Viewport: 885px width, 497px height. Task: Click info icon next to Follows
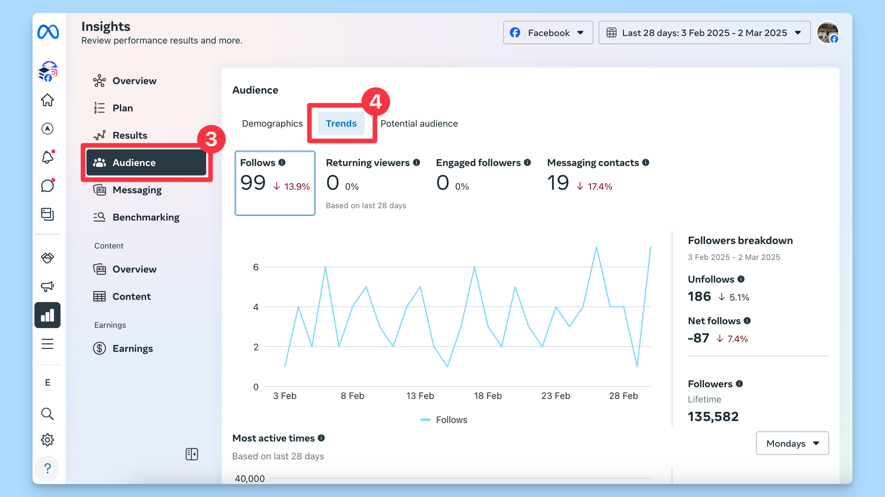(x=282, y=162)
